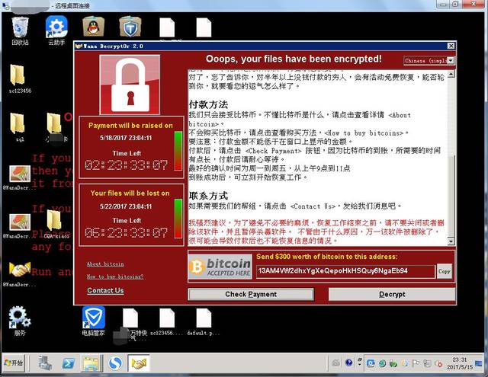Click the message text area scrollbar
This screenshot has height=377, width=488.
pos(452,152)
